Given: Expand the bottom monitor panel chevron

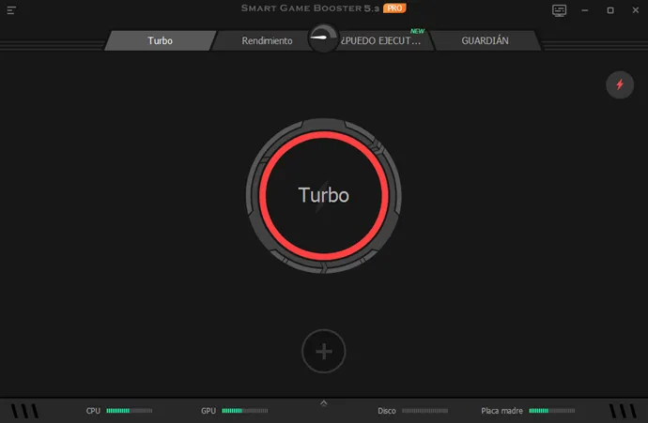Looking at the screenshot, I should (x=324, y=403).
